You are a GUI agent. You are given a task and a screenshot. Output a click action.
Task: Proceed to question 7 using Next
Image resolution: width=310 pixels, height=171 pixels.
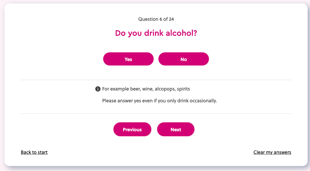coord(176,129)
